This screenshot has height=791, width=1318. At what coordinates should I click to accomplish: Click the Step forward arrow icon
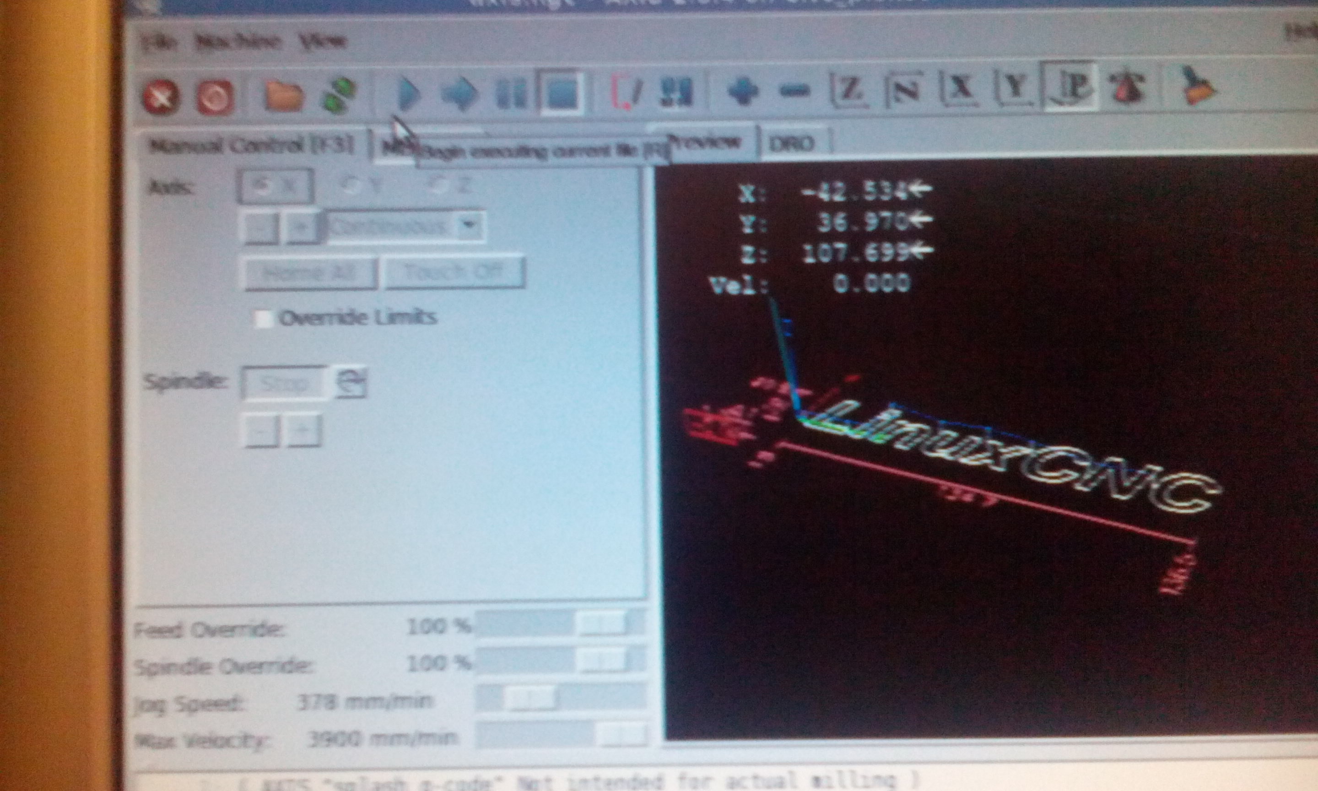[x=460, y=95]
